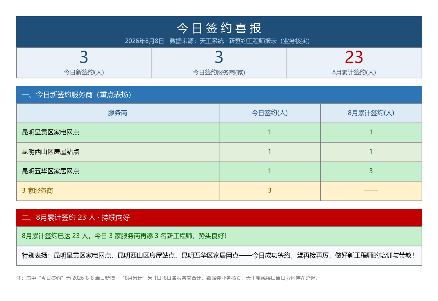The image size is (438, 301).
Task: Select the 8月累计签约(人) table column header
Action: 371,113
